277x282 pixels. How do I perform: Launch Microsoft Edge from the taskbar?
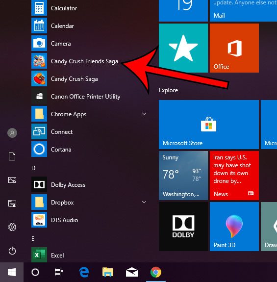click(x=84, y=272)
